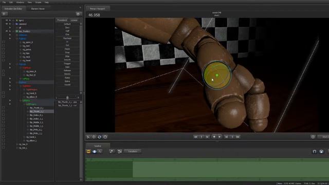The width and height of the screenshot is (329, 185).
Task: Open the Scripts menu
Action: 38,2
